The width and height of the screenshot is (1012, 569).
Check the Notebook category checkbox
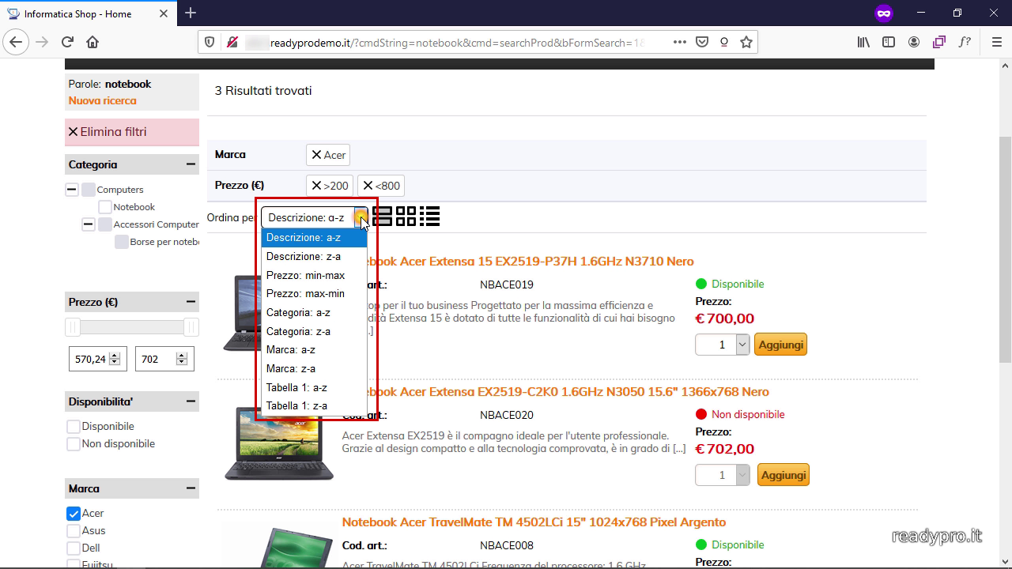click(104, 206)
